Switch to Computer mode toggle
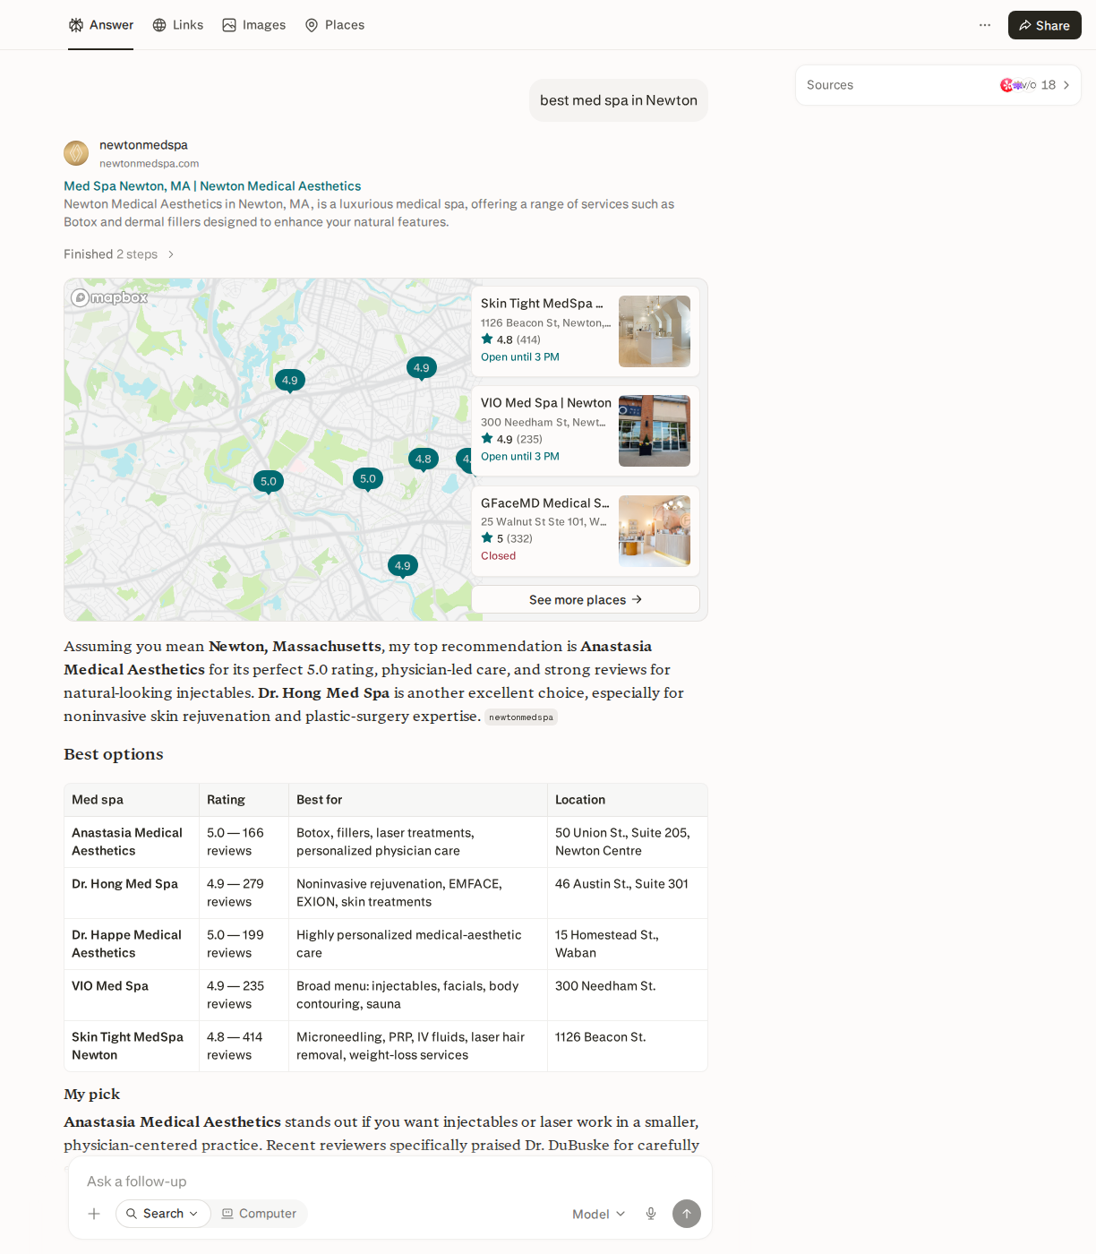 (x=259, y=1214)
